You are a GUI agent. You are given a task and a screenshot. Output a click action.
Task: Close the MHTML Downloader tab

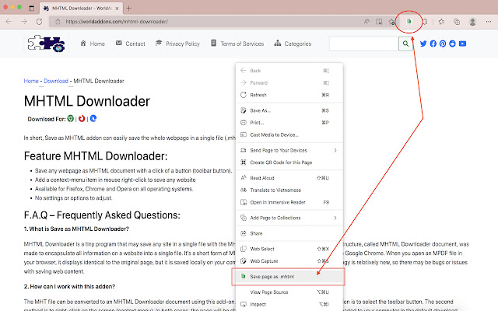pos(117,9)
